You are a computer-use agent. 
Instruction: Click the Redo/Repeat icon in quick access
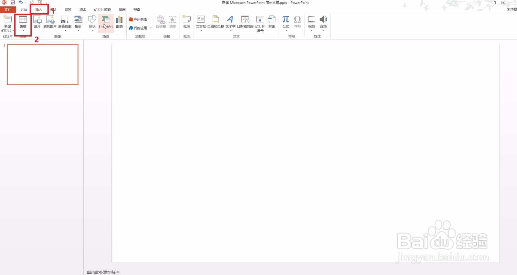click(x=32, y=2)
